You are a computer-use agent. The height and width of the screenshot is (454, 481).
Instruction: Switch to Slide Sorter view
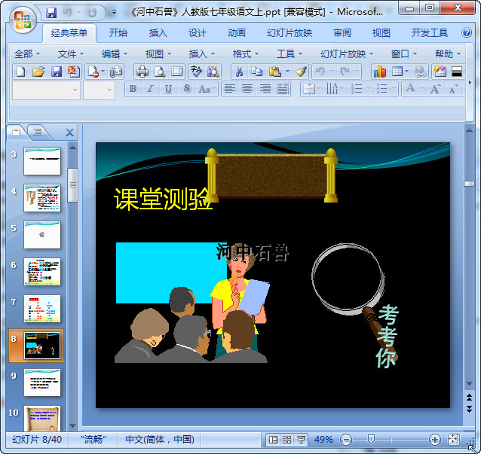point(286,440)
